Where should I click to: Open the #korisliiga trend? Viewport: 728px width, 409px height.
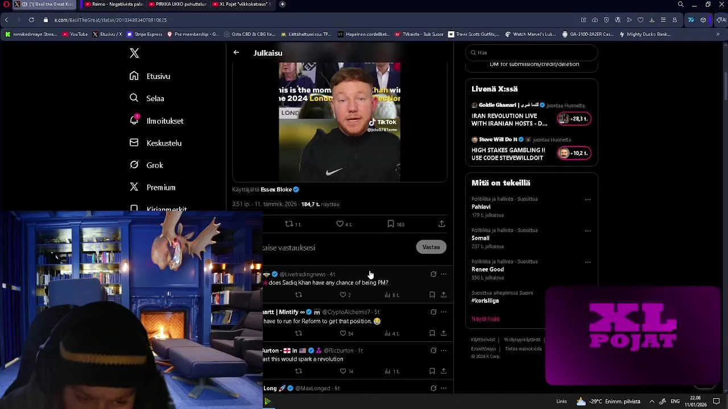click(485, 301)
